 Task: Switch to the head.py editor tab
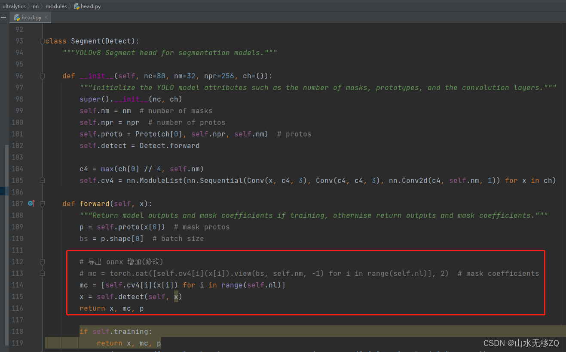(31, 17)
